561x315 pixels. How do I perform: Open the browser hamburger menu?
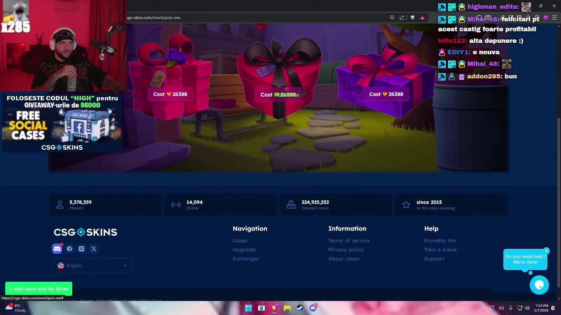pos(554,17)
